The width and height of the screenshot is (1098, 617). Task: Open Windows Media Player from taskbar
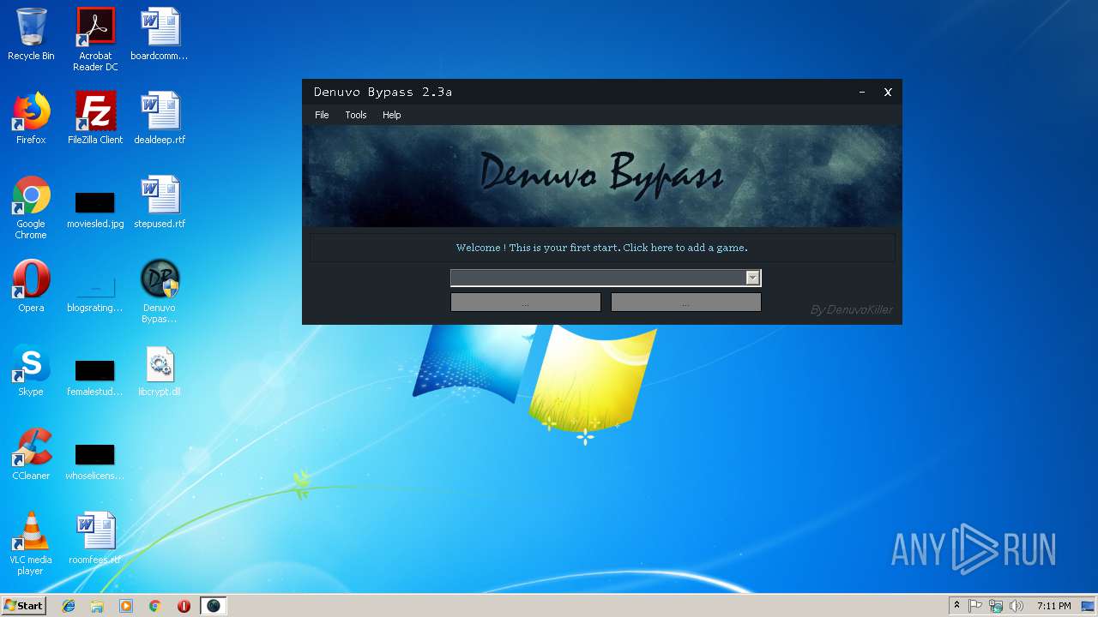(x=126, y=606)
